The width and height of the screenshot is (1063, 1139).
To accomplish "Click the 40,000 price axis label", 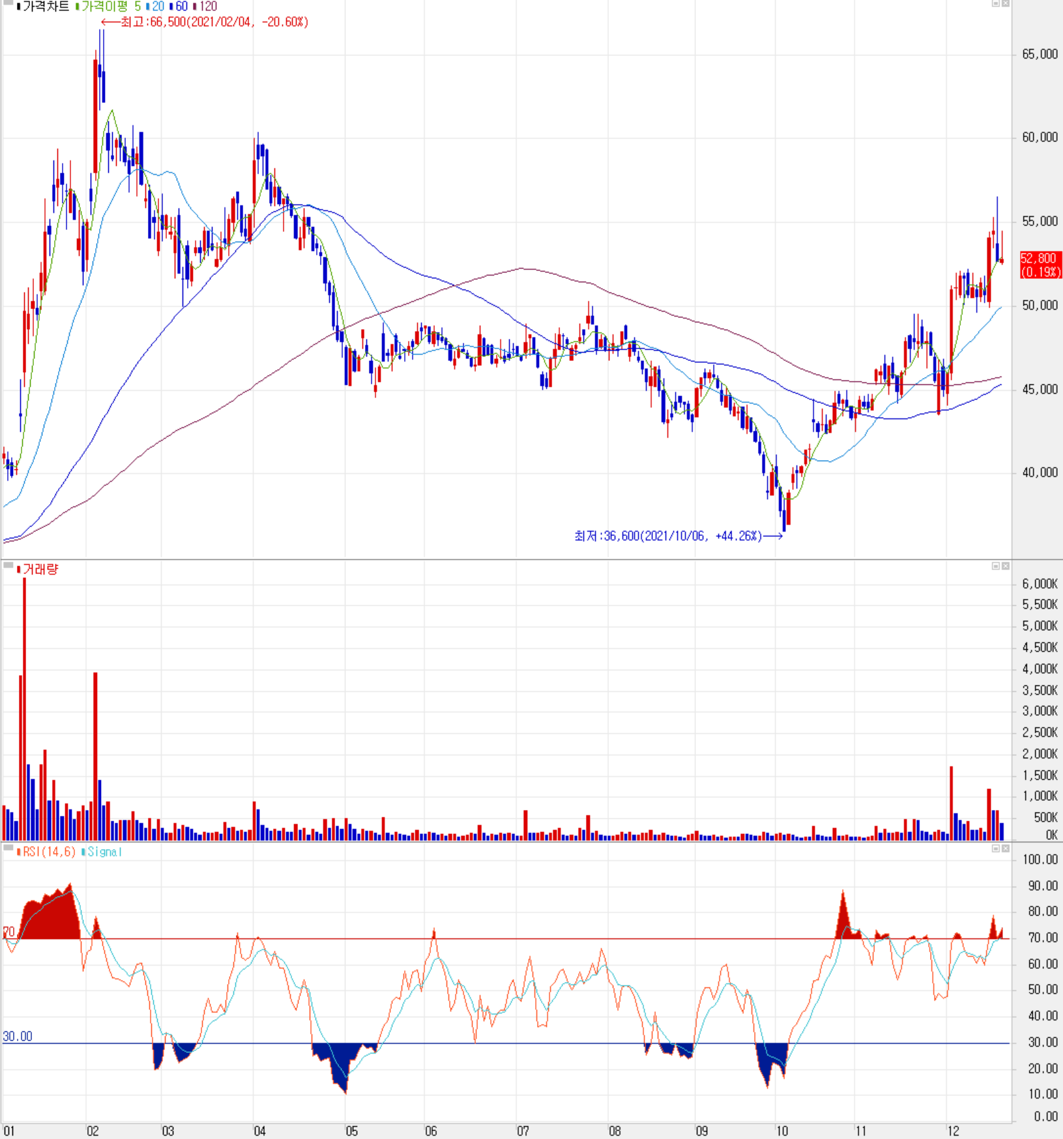I will click(x=1040, y=472).
